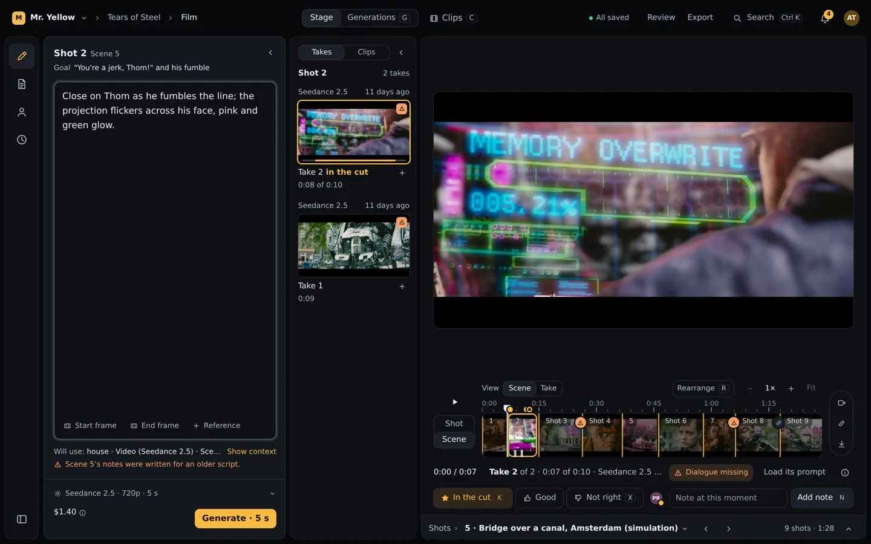The image size is (871, 544).
Task: Open the pencil edit tool in left sidebar
Action: click(22, 56)
